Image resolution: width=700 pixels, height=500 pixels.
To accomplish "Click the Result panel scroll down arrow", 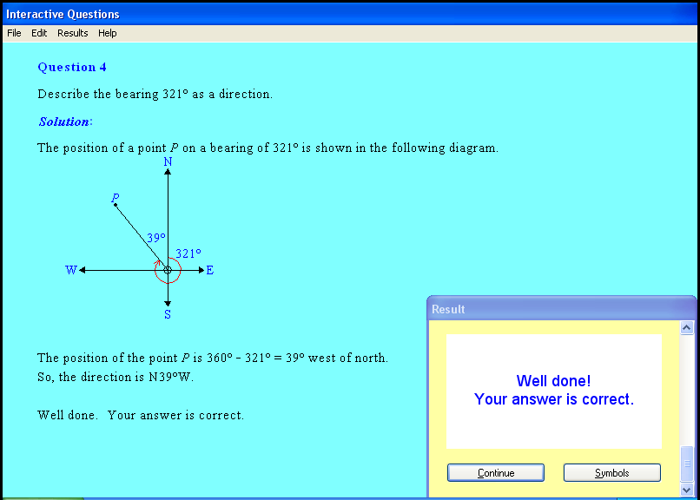I will click(x=687, y=490).
